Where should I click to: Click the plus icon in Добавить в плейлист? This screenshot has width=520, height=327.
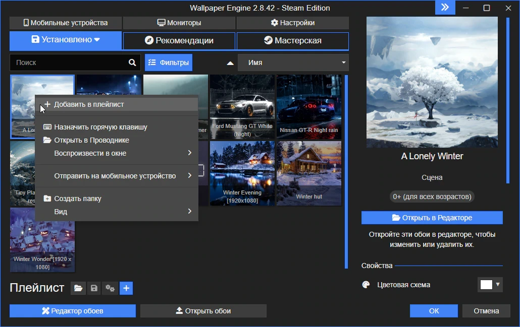tap(47, 104)
